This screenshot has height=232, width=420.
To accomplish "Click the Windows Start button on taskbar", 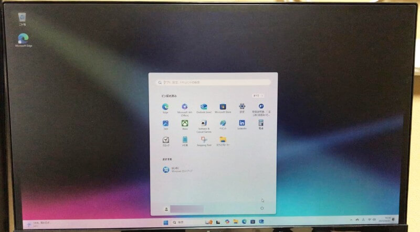I will click(166, 223).
